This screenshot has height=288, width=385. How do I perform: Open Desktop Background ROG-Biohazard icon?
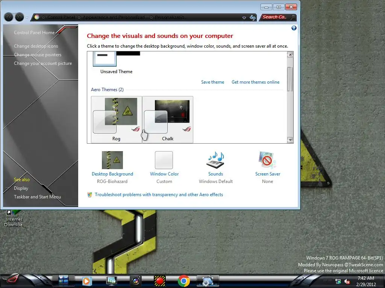(112, 160)
